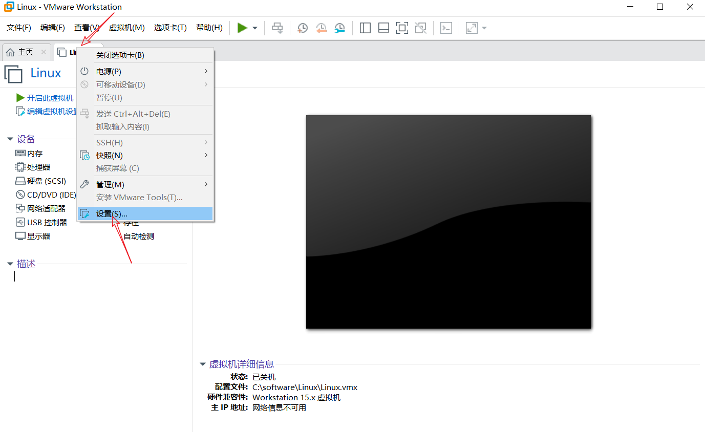Open the 帮助(H) menu
The width and height of the screenshot is (705, 432).
(209, 28)
